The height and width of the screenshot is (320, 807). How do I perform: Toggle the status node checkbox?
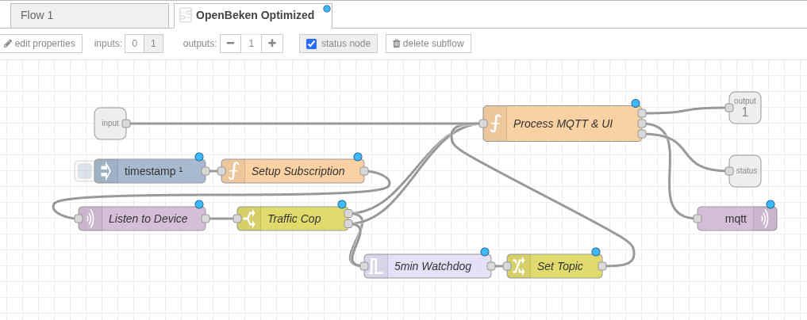[x=312, y=44]
